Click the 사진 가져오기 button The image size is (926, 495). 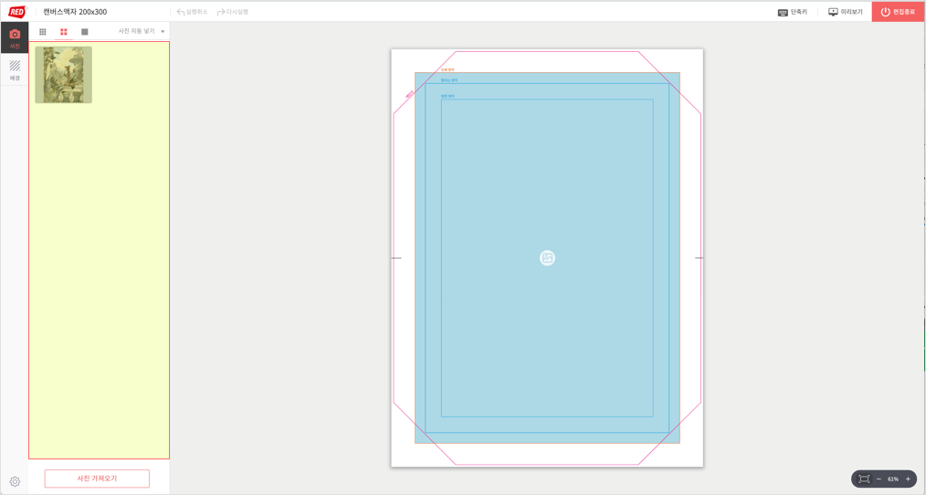97,479
